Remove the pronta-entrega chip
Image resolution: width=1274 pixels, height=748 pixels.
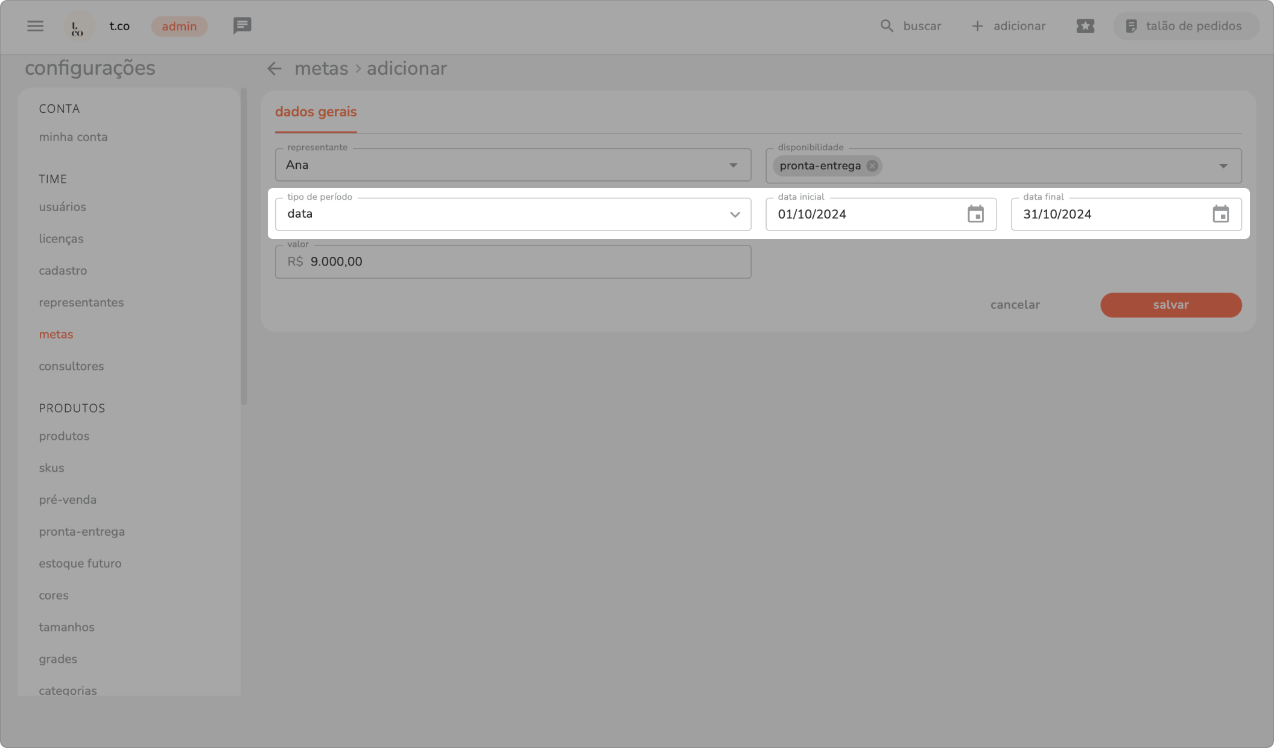click(x=872, y=166)
